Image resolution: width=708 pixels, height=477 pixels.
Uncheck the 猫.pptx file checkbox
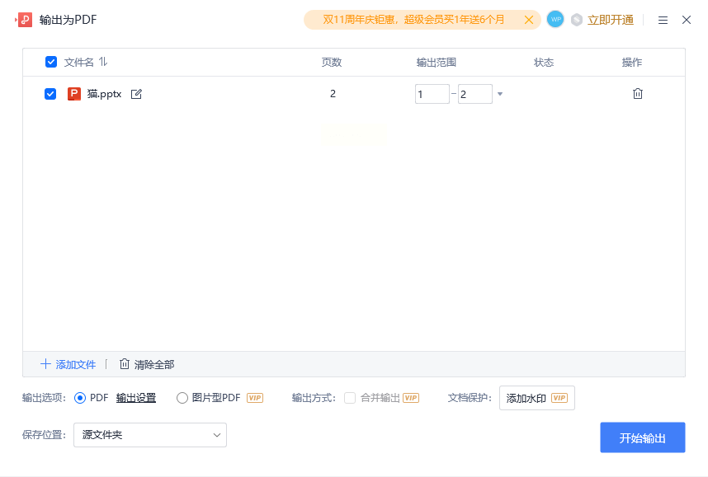50,94
